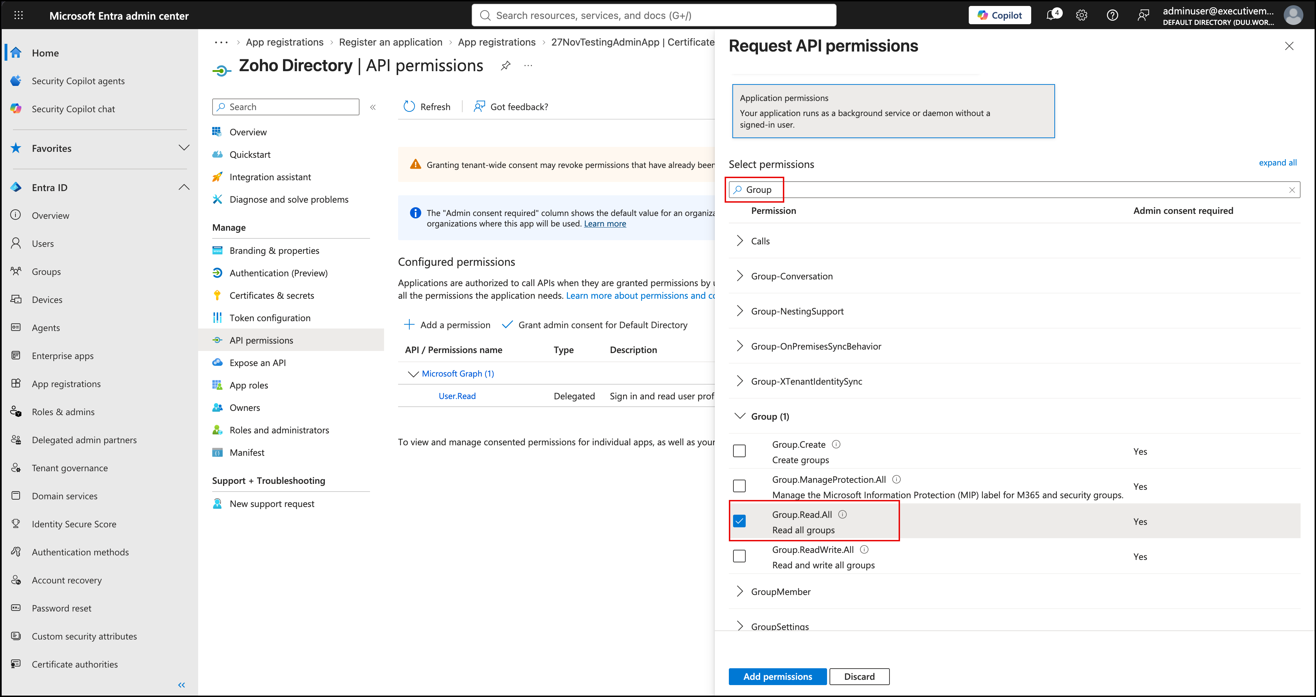Grant admin consent for Default Directory

595,325
